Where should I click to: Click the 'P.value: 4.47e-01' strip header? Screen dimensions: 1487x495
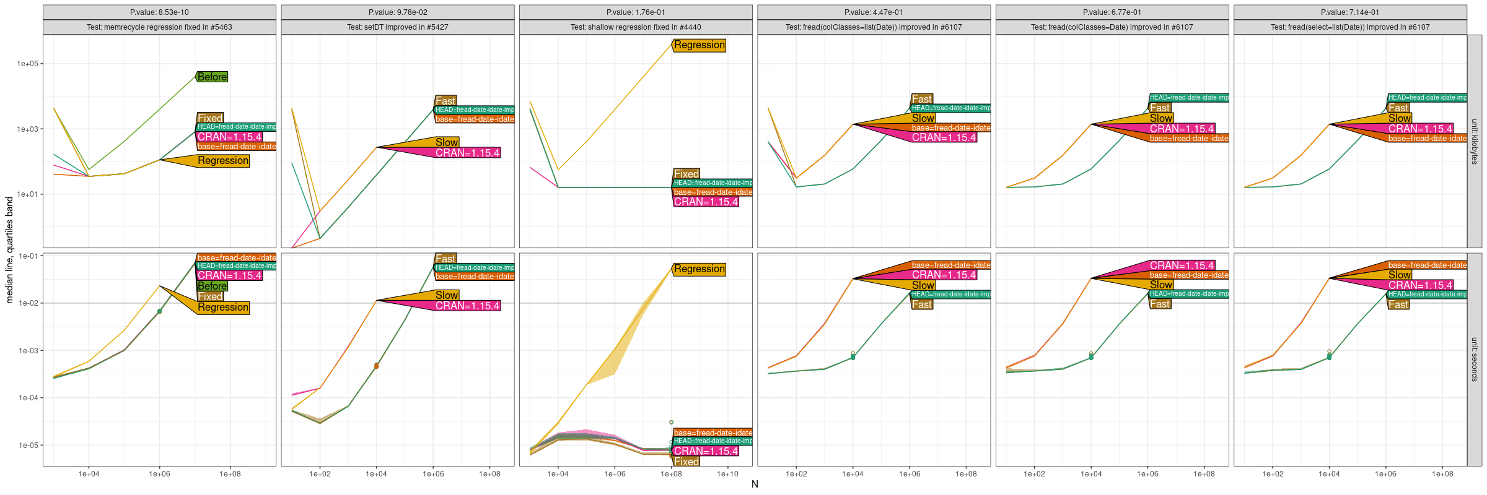(874, 12)
